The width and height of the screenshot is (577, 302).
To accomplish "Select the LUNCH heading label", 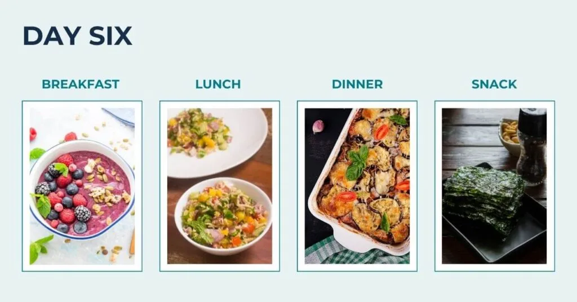I will click(x=218, y=85).
